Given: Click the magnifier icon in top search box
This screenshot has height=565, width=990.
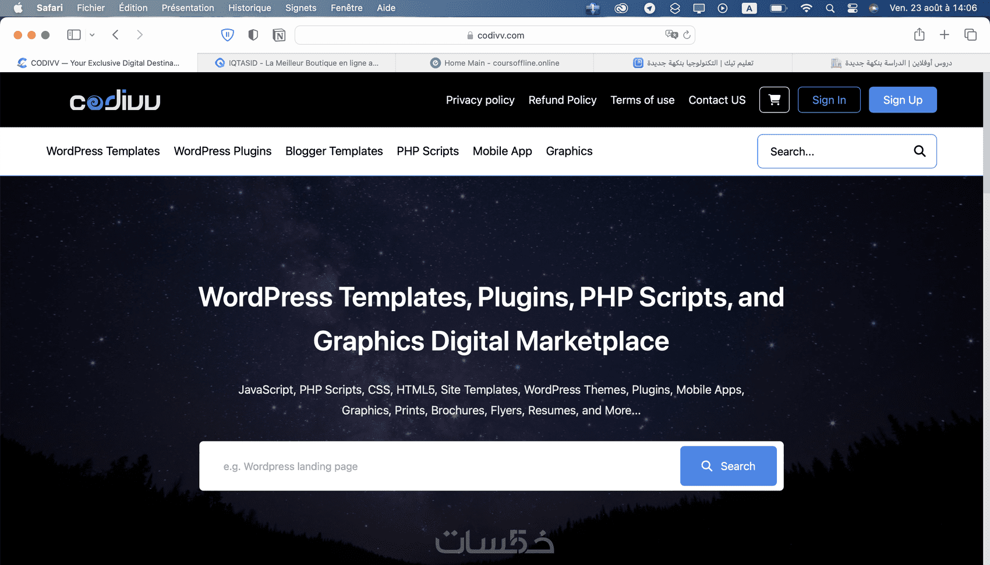Looking at the screenshot, I should tap(920, 151).
